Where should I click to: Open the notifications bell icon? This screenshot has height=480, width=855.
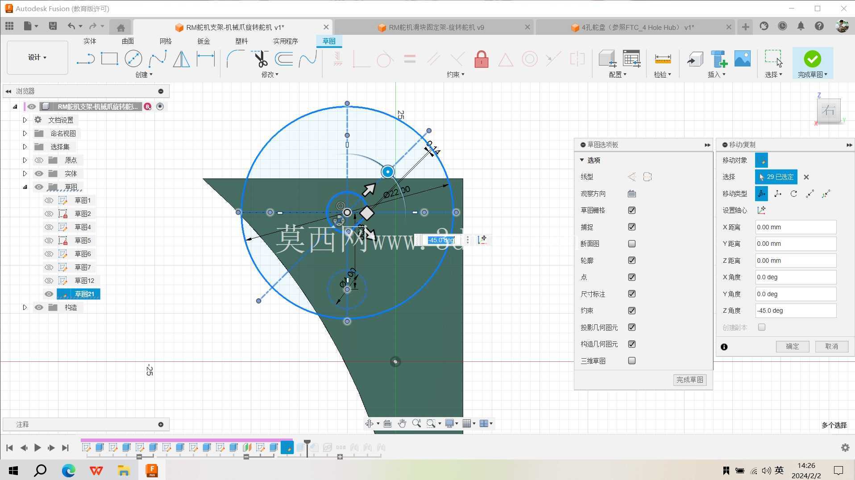coord(801,26)
